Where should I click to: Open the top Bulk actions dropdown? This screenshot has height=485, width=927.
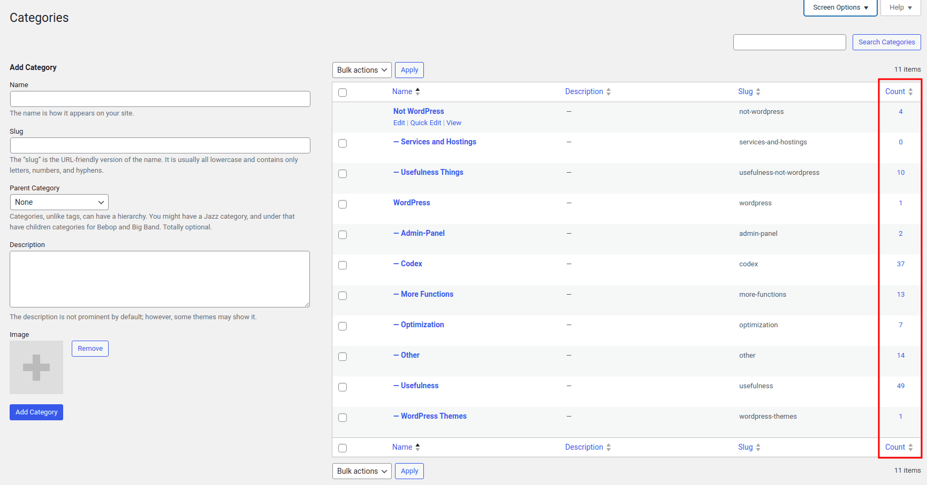(362, 70)
